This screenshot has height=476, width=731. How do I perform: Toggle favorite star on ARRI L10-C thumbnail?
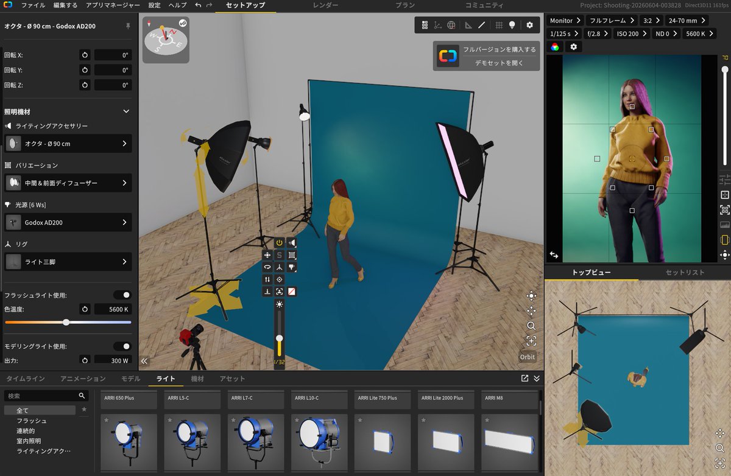[x=296, y=419]
